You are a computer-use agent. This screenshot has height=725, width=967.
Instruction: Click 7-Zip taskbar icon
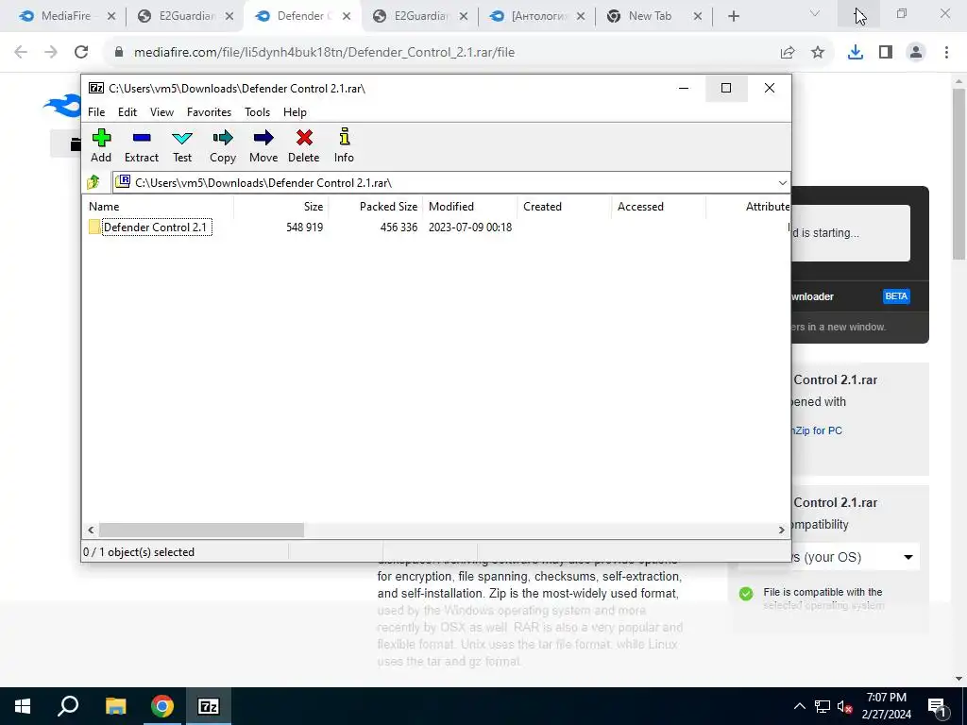point(209,706)
